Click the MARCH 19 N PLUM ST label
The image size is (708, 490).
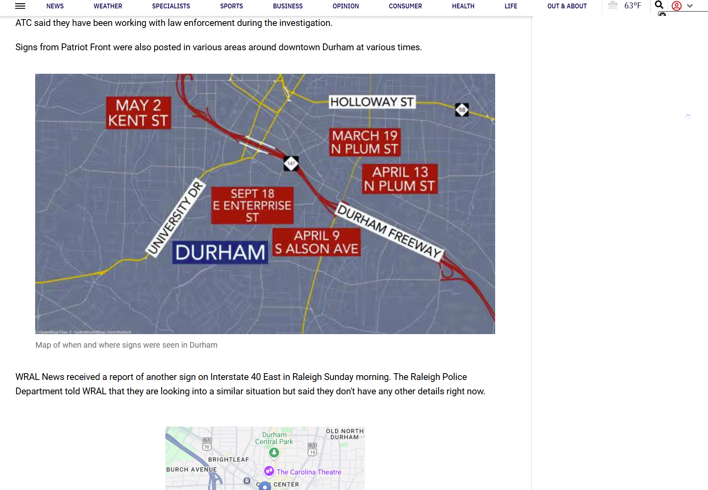pos(365,142)
